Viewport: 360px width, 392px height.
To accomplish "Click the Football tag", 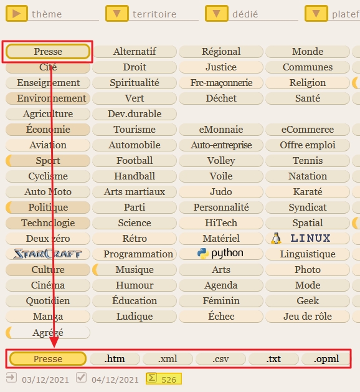I will click(x=135, y=161).
